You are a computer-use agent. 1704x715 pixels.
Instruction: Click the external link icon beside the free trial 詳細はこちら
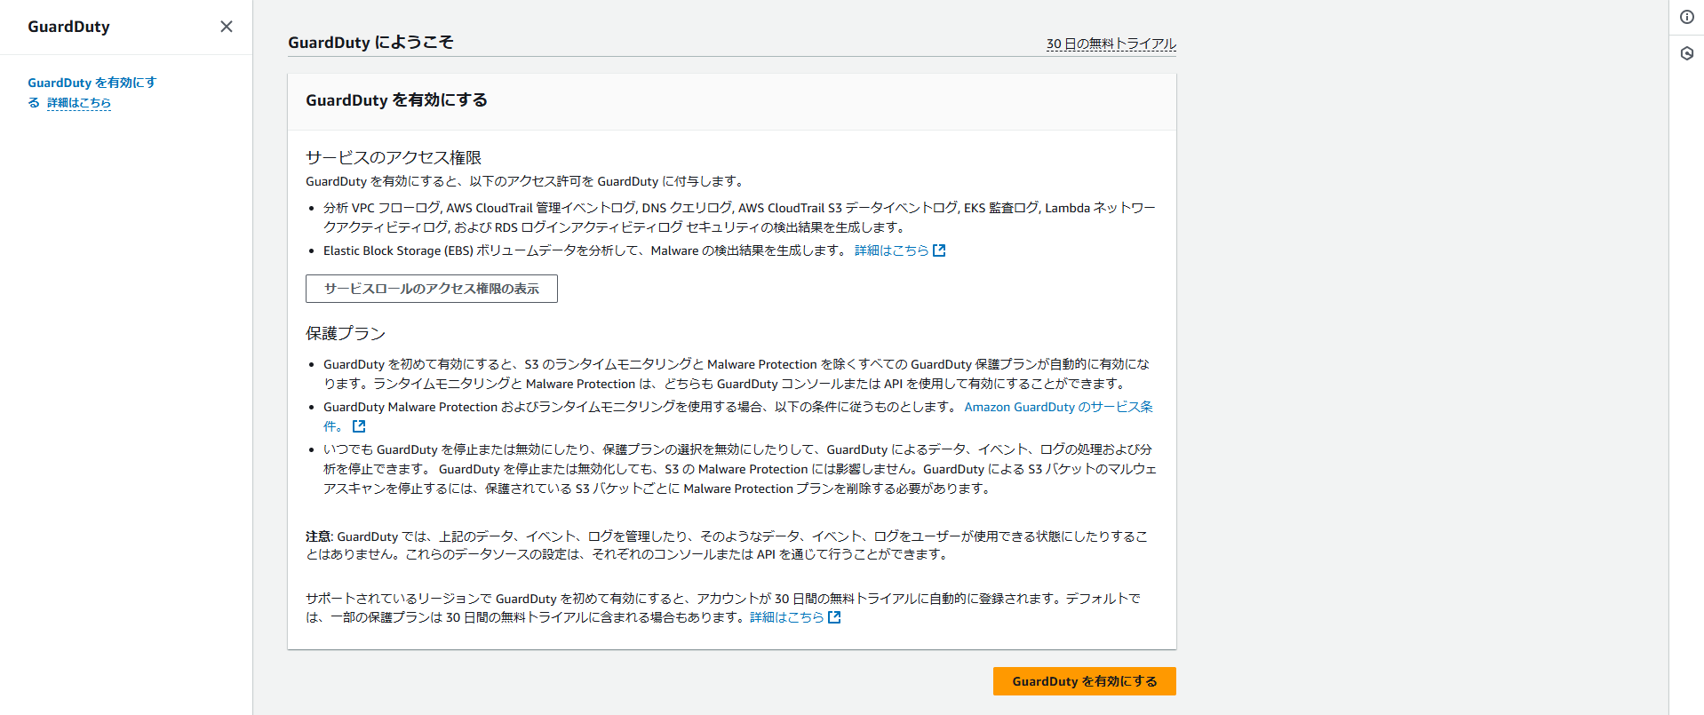coord(834,617)
